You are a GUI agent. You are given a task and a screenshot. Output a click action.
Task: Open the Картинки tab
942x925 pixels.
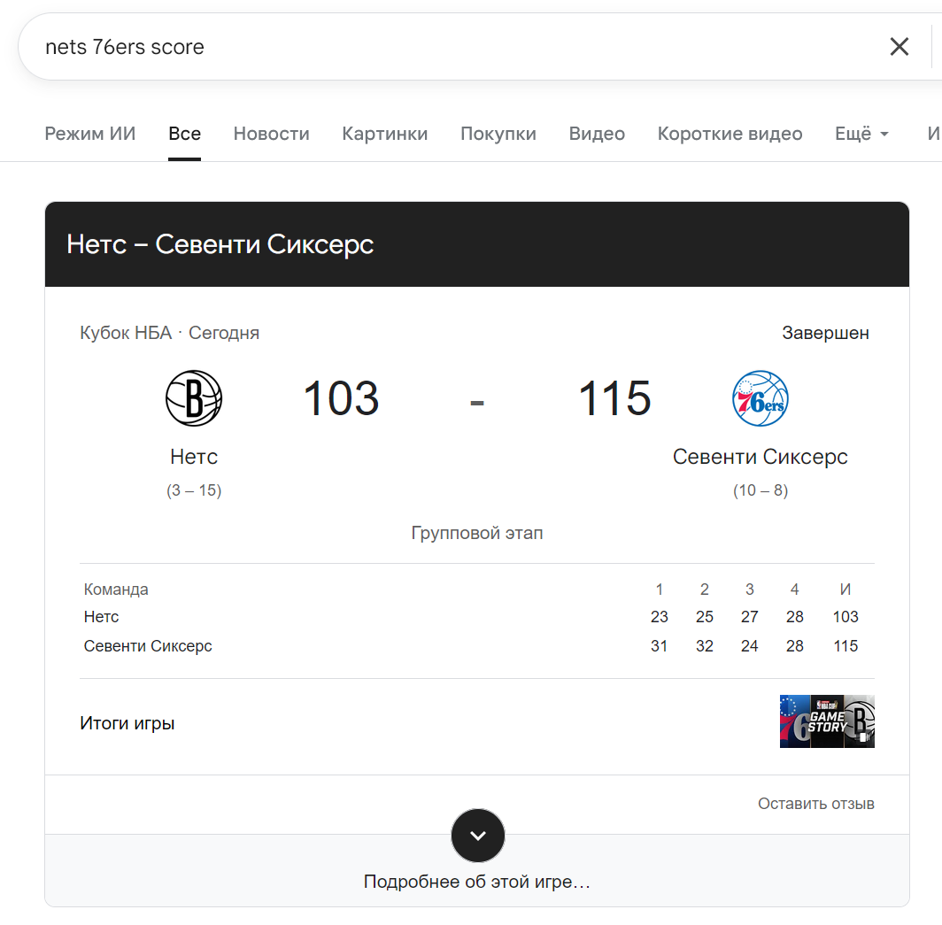point(384,134)
